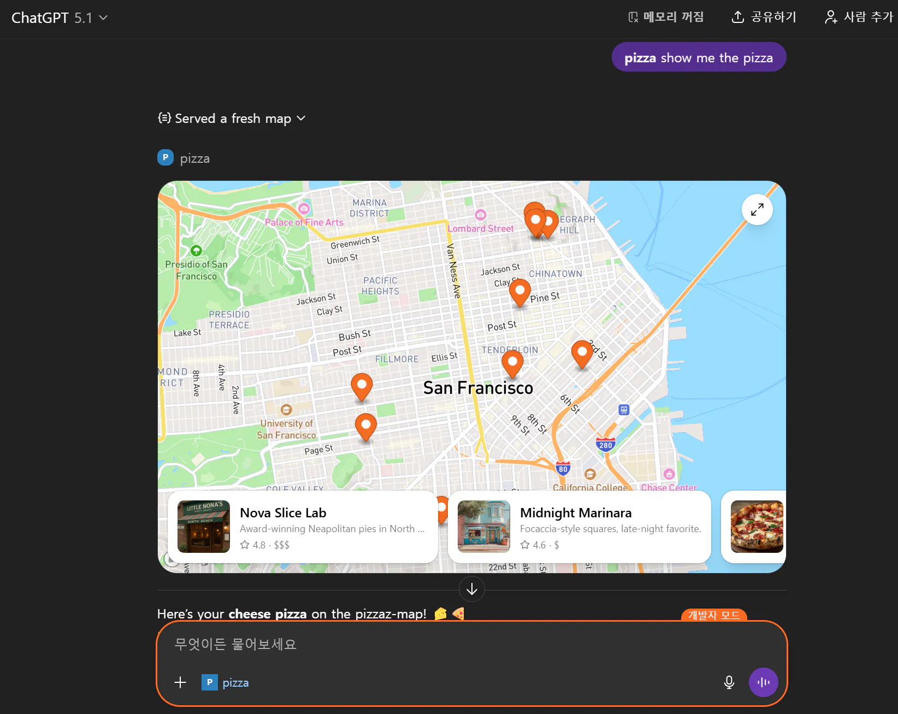Click the 'PRESIDIO TERRACE' label on the map
The height and width of the screenshot is (714, 898).
pos(229,320)
